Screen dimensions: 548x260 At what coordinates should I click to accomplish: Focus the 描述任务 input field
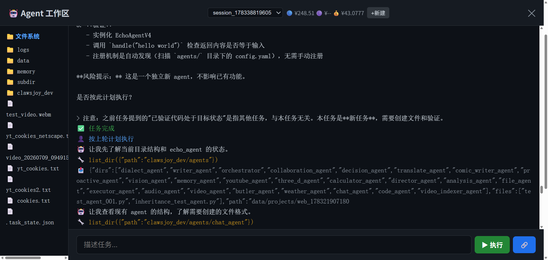coord(274,245)
